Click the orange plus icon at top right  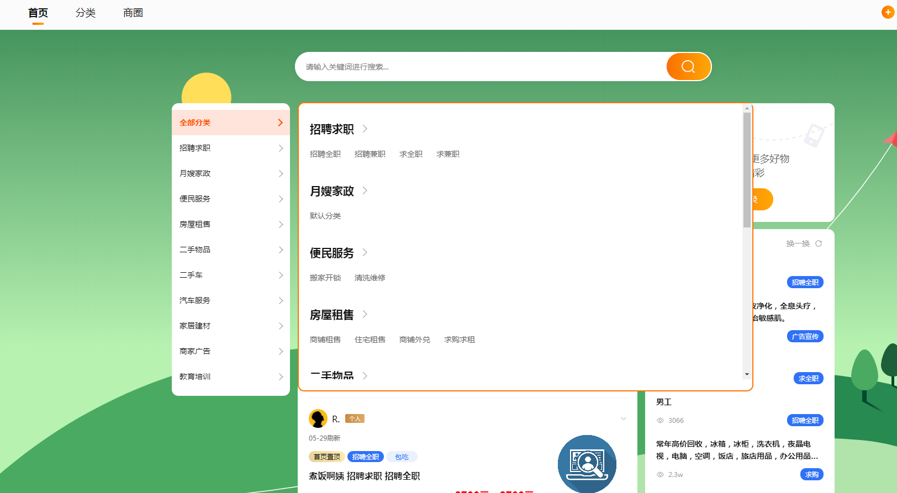(888, 12)
